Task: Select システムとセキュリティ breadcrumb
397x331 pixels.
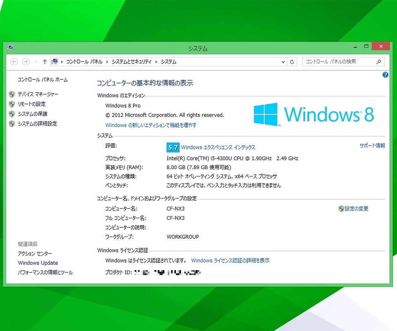Action: tap(132, 62)
